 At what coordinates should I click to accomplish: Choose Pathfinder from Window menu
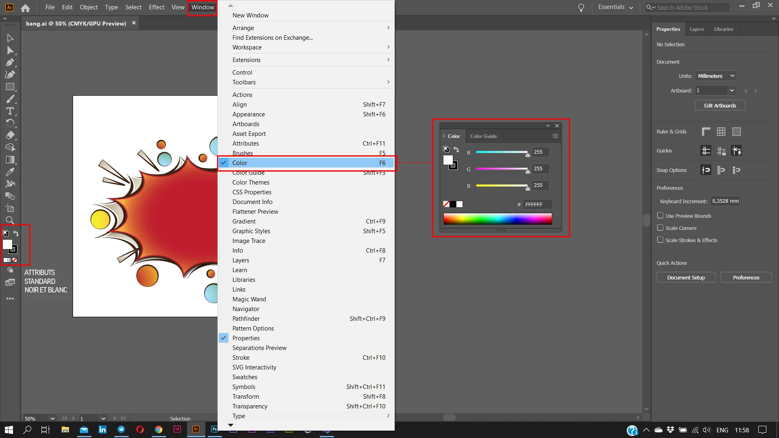coord(246,319)
